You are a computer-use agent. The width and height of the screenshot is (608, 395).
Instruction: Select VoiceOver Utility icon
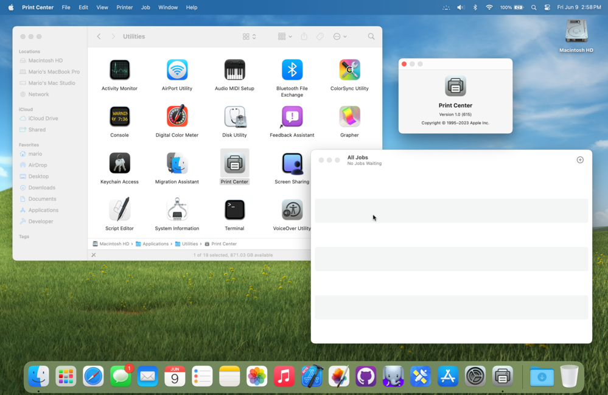point(292,210)
